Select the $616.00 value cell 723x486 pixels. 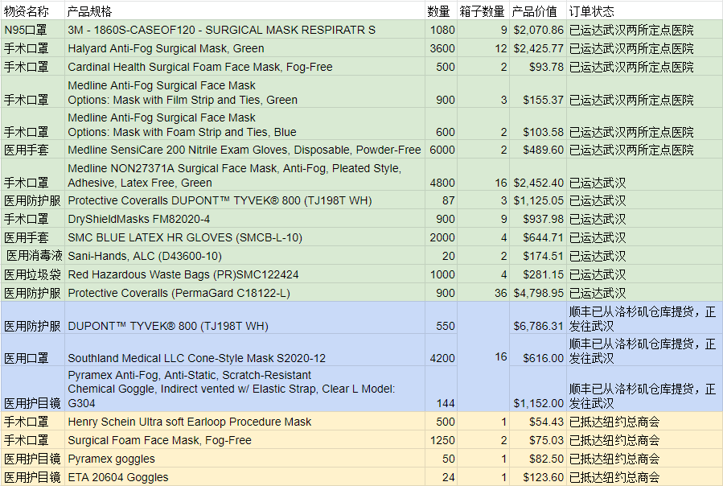tap(538, 350)
